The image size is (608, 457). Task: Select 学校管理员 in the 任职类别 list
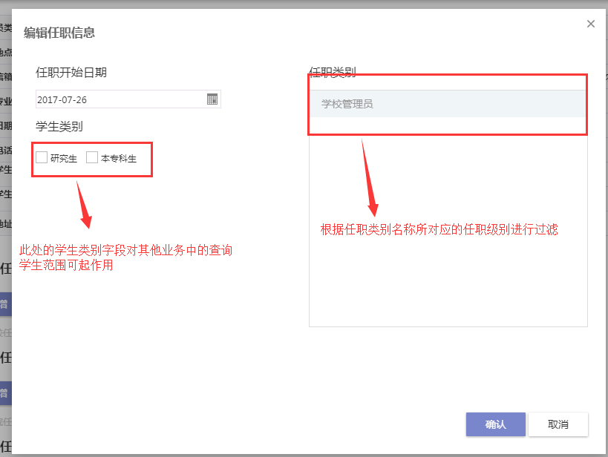[448, 104]
